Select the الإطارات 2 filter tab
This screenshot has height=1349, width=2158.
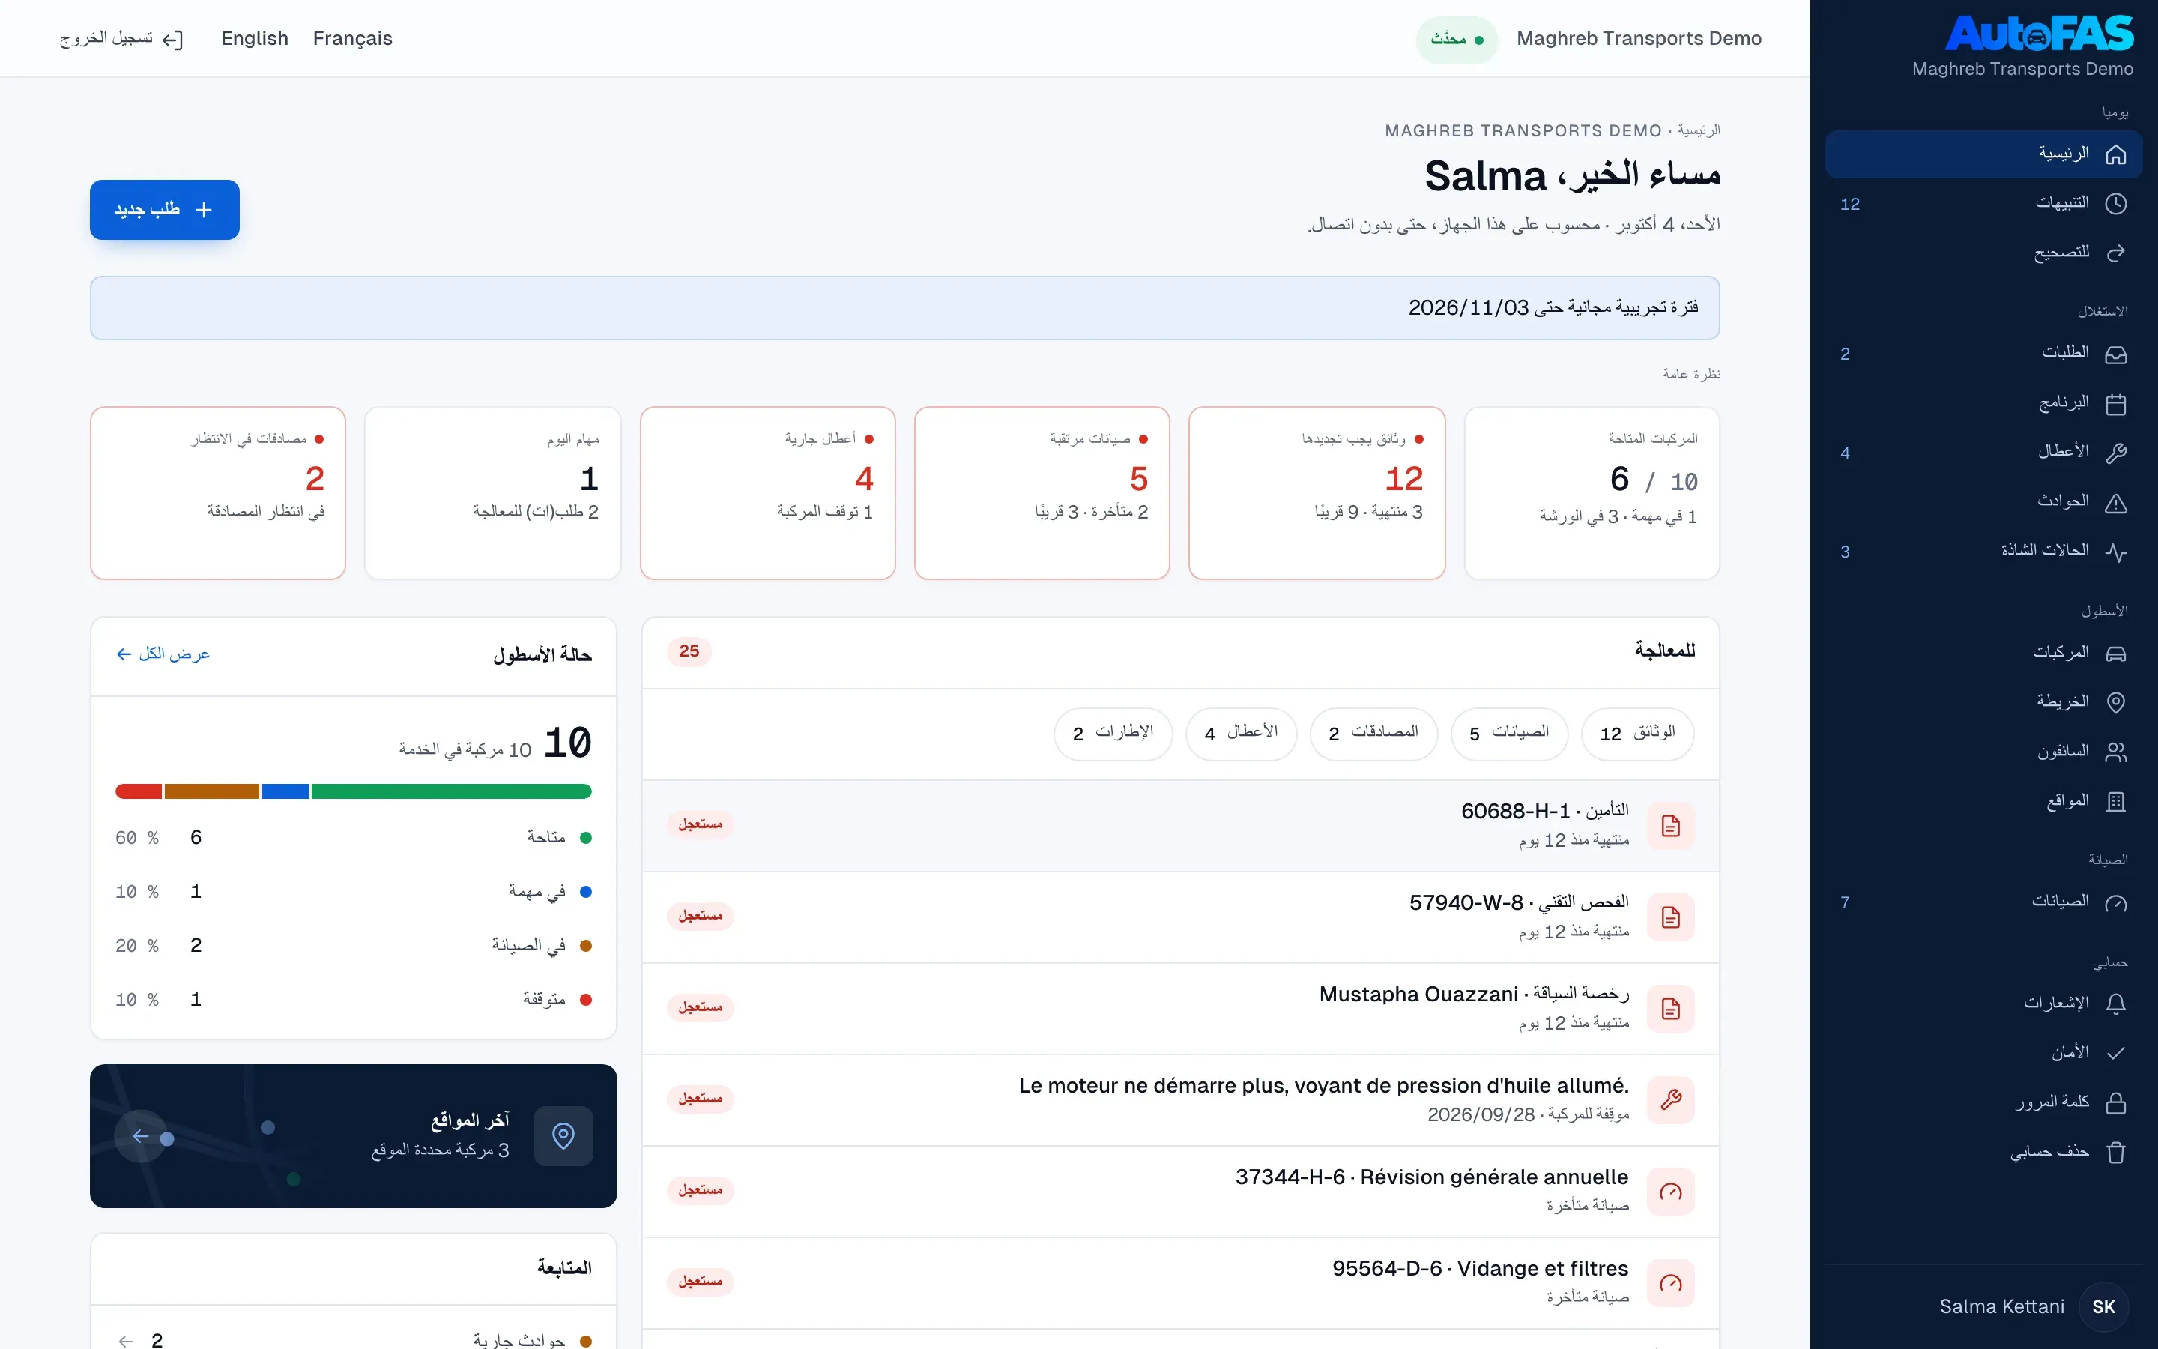click(1113, 734)
